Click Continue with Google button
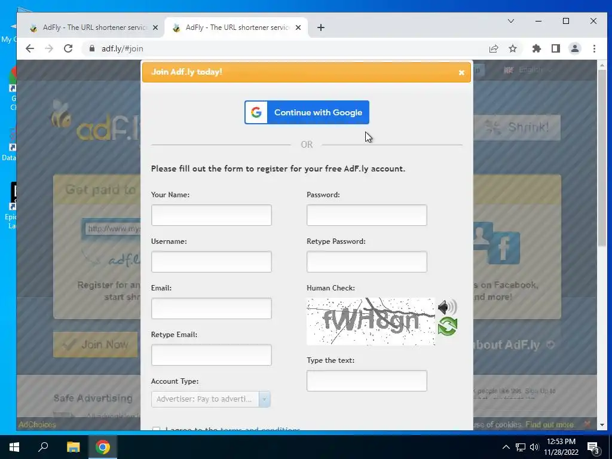 point(307,112)
